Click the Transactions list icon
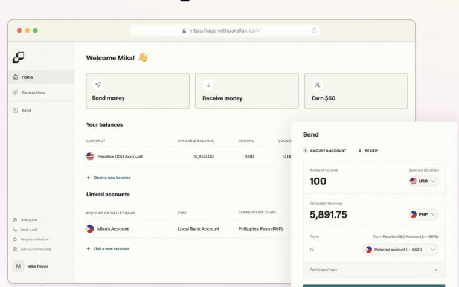The image size is (459, 287). [x=16, y=92]
